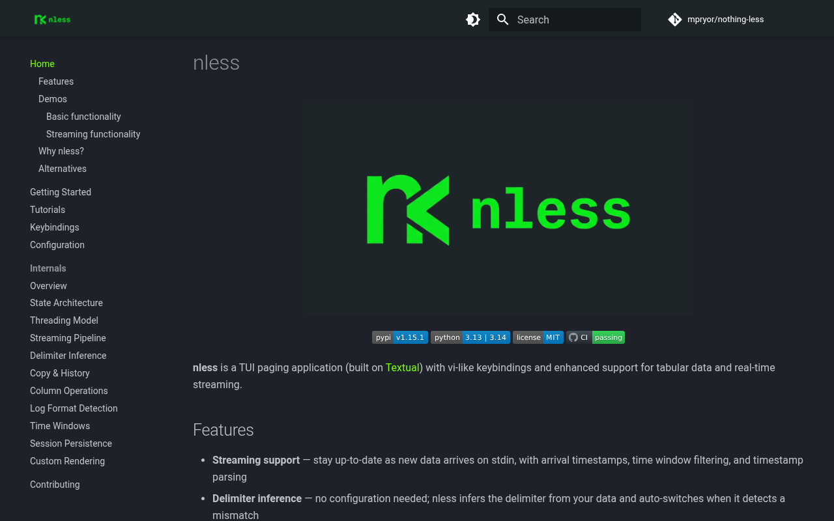The image size is (834, 521).
Task: Focus the Search input field
Action: (565, 20)
